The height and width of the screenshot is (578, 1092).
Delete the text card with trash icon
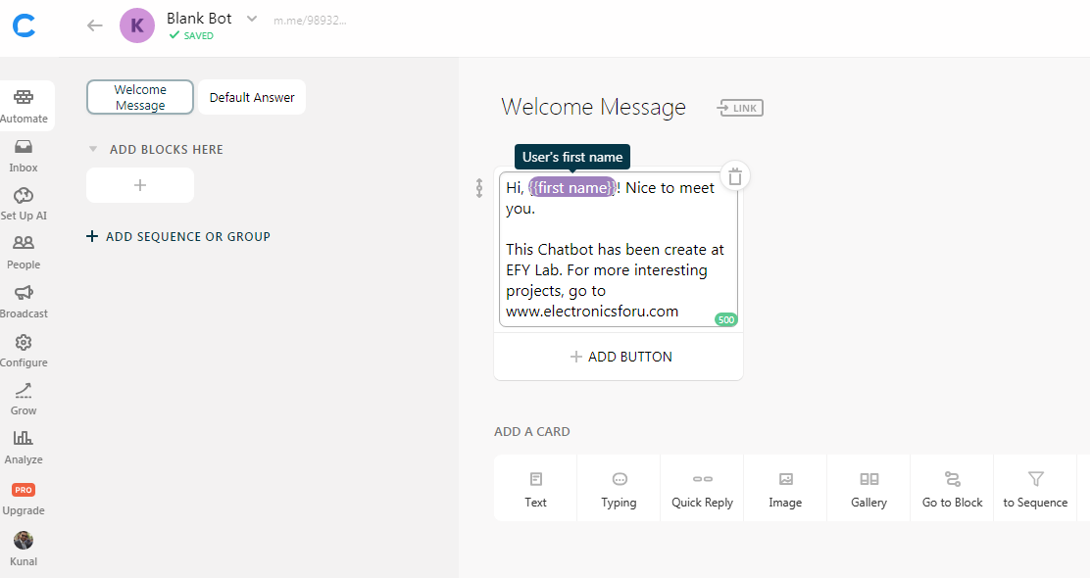coord(735,176)
